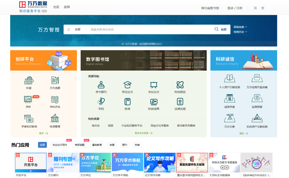
Task: Open the 期刊专题 万方期刊 thumbnail
Action: [63, 162]
